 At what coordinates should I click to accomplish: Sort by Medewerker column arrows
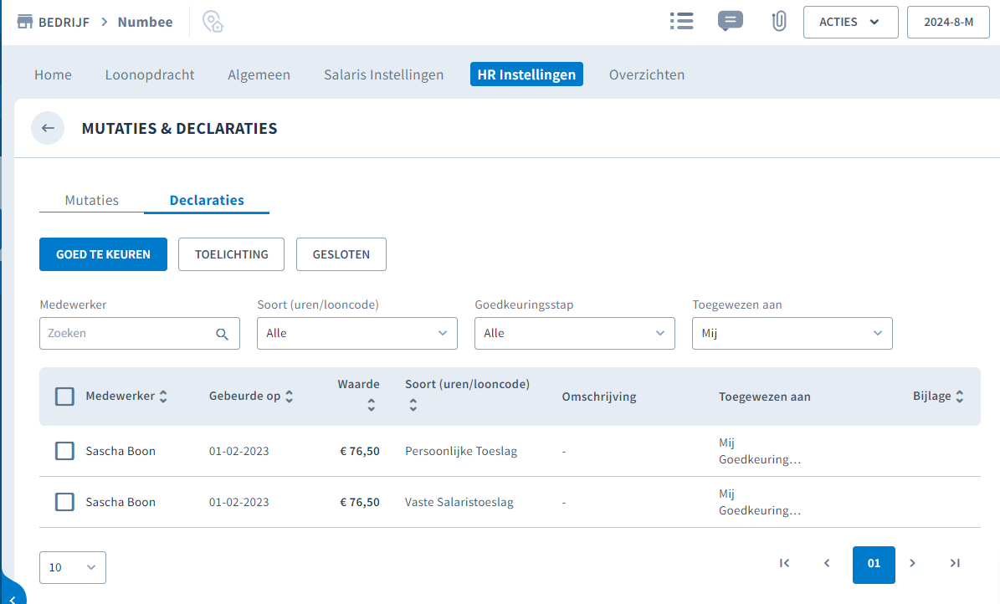[163, 396]
